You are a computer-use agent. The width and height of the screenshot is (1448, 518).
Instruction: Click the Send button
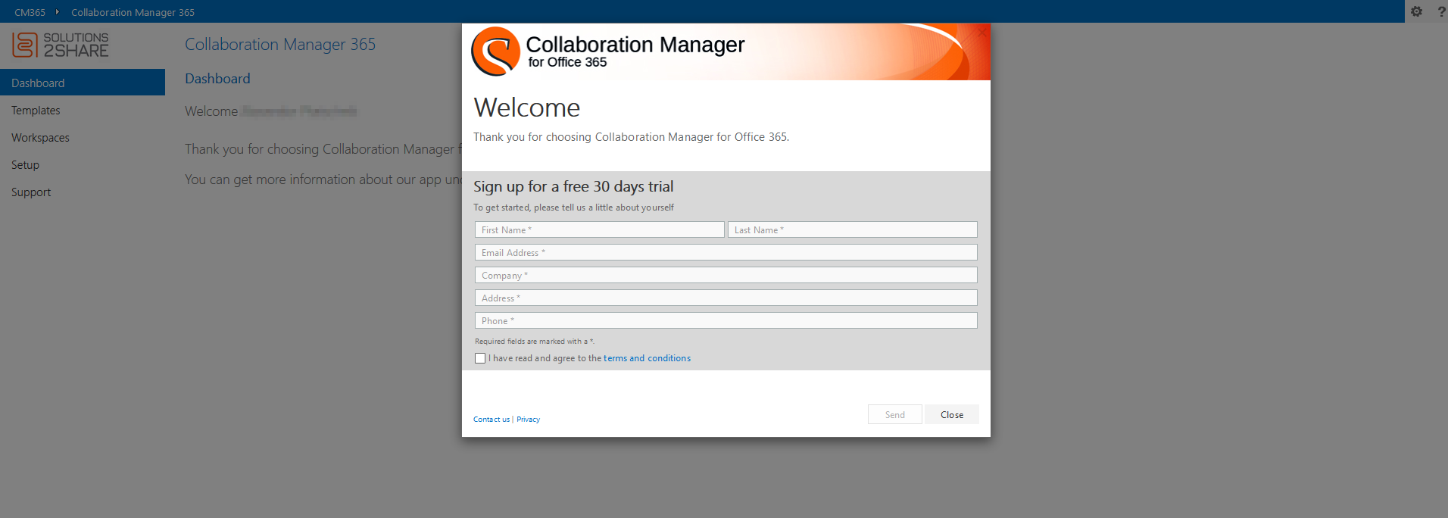click(895, 414)
